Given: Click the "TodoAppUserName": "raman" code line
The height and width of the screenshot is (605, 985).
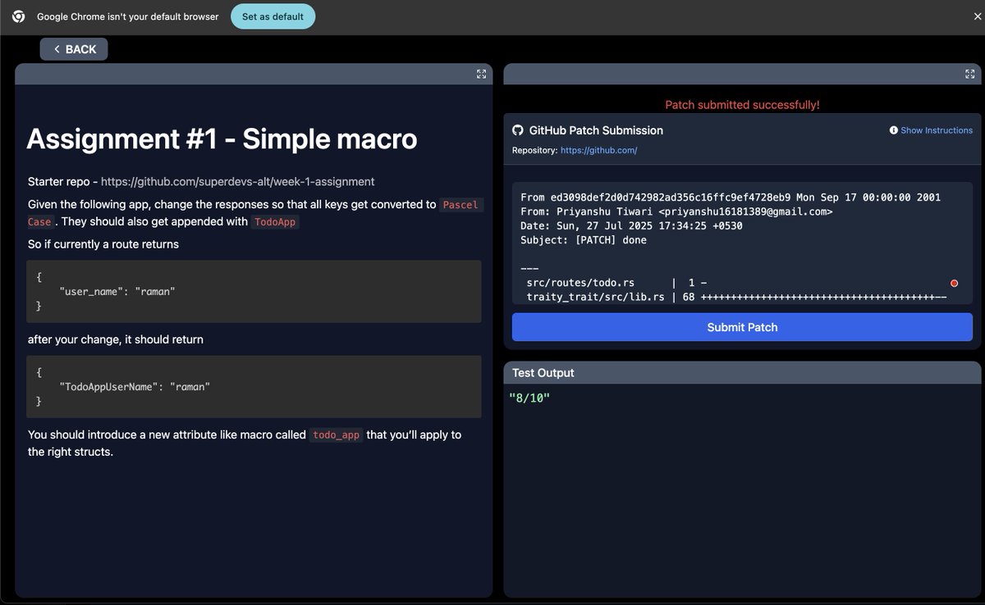Looking at the screenshot, I should pos(134,386).
